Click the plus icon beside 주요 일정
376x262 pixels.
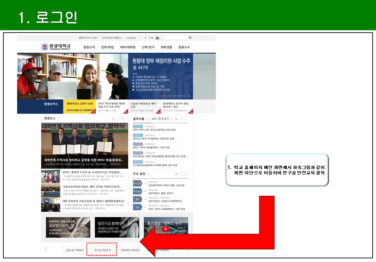[x=148, y=174]
